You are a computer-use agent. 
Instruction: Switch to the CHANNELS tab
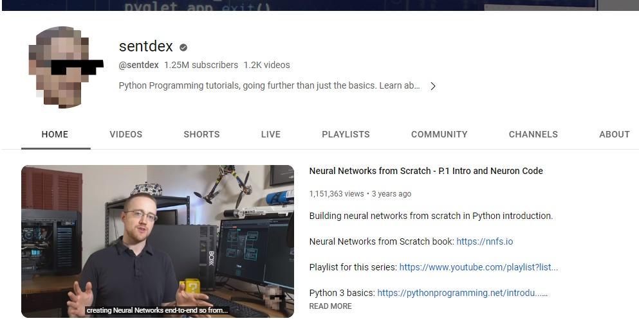533,134
